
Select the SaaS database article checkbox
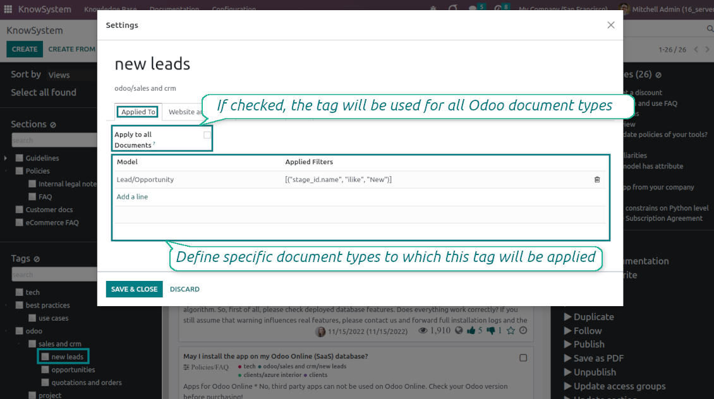click(523, 358)
